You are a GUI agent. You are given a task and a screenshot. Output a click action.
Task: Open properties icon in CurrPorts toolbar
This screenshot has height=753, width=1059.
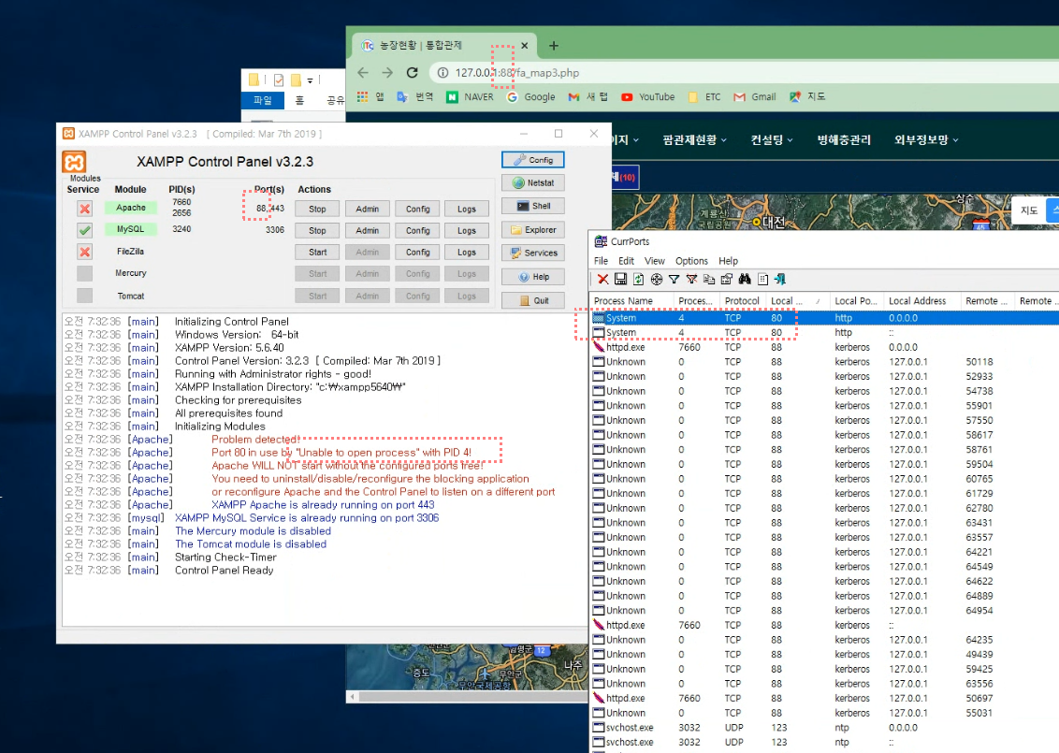[x=727, y=279]
